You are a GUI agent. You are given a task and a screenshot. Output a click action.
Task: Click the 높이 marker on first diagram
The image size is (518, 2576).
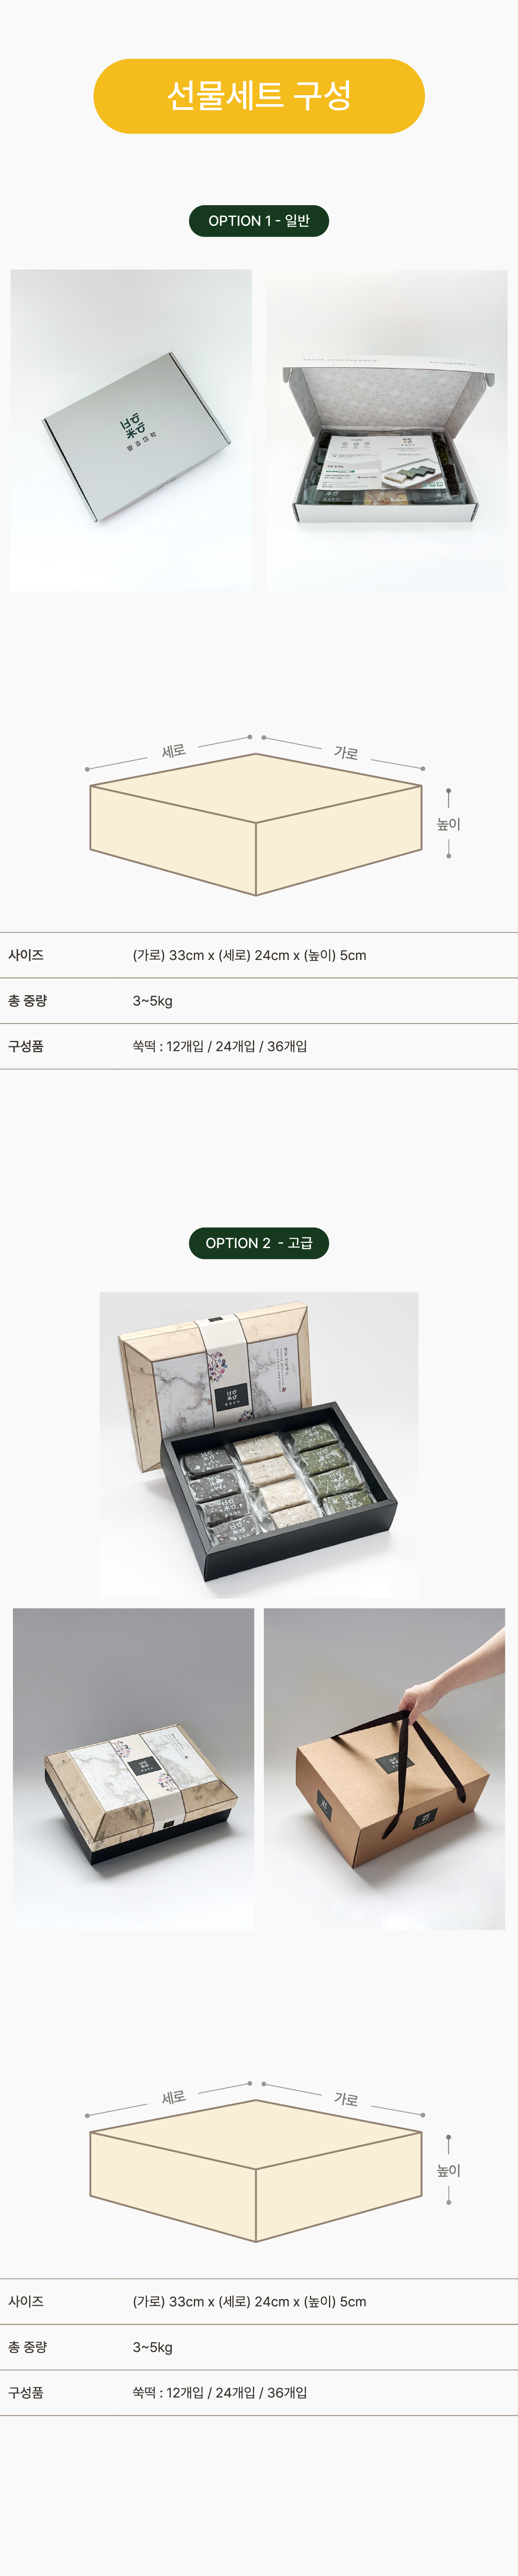[448, 824]
